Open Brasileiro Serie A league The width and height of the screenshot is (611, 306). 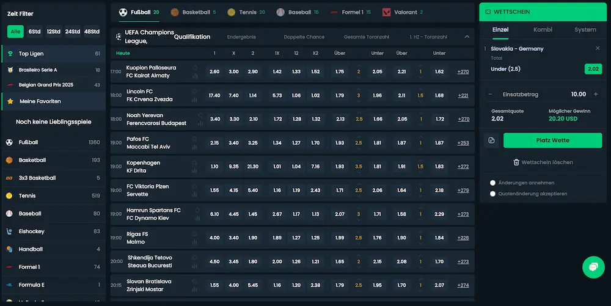[53, 70]
